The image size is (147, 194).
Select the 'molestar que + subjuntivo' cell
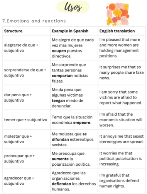pos(27,139)
